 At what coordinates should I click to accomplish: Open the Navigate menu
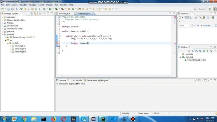(x=33, y=5)
